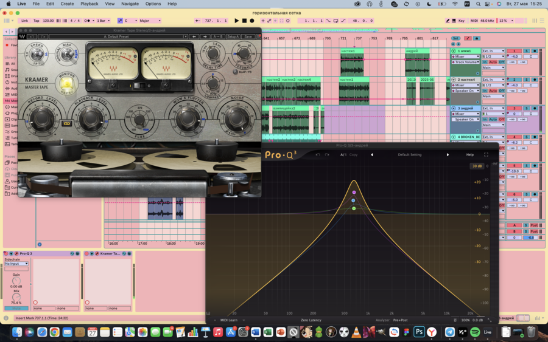Click the Stop button in the transport
548x342 pixels.
(x=244, y=21)
